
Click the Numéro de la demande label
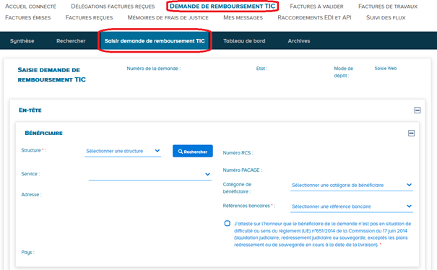154,69
